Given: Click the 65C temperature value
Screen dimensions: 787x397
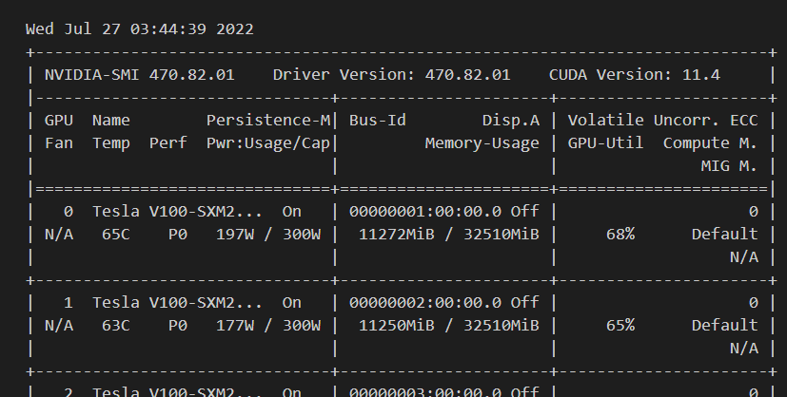Looking at the screenshot, I should pos(116,235).
